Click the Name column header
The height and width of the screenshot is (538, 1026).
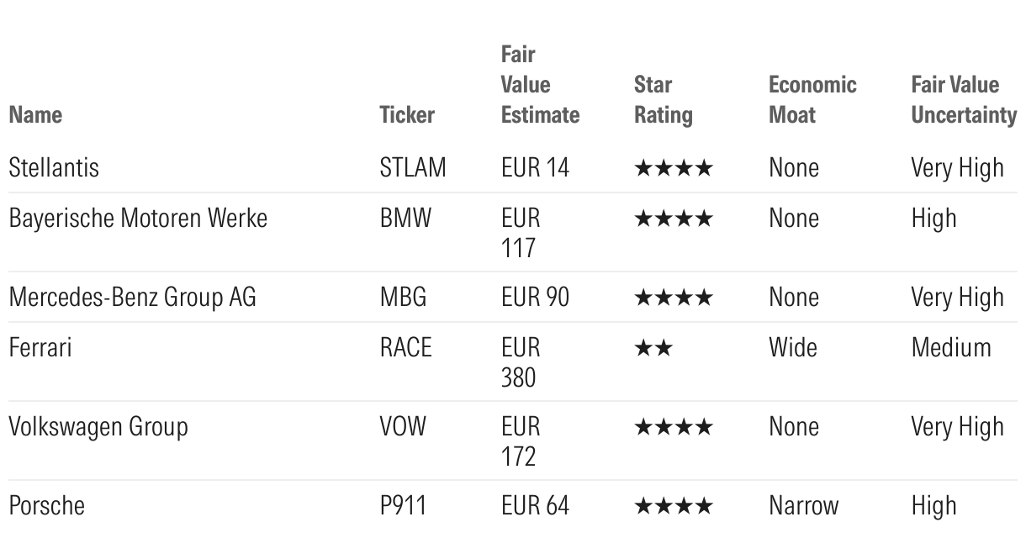click(x=35, y=115)
